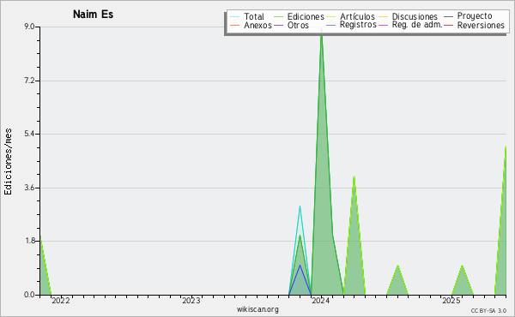This screenshot has height=317, width=515.
Task: Click the Anexos legend label
Action: click(x=257, y=25)
